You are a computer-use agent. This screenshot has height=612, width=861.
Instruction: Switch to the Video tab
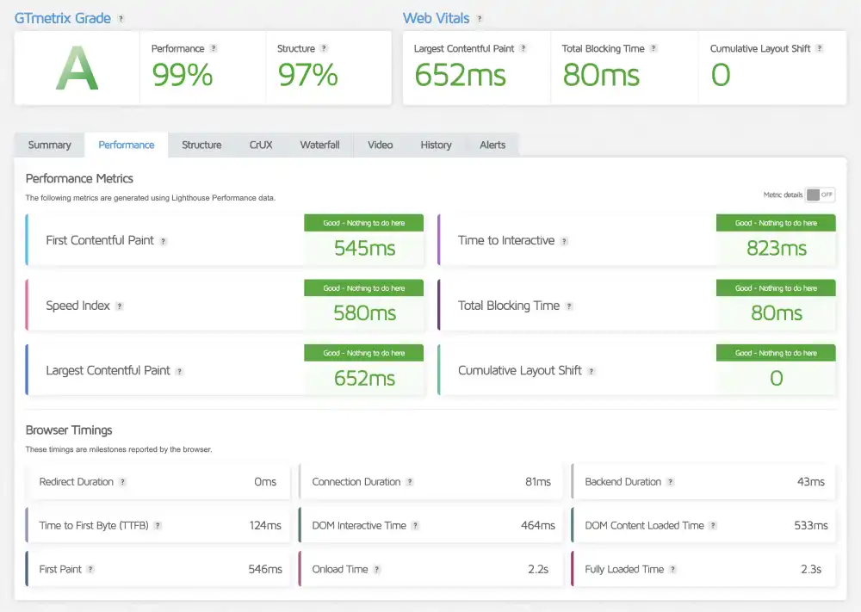pyautogui.click(x=380, y=145)
